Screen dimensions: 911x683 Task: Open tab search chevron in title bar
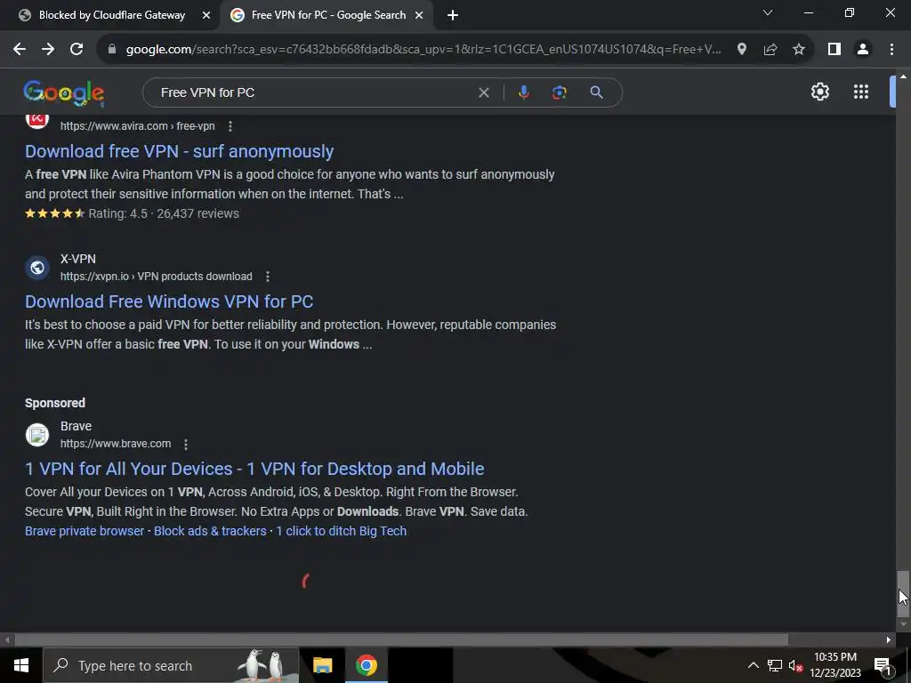click(x=768, y=12)
